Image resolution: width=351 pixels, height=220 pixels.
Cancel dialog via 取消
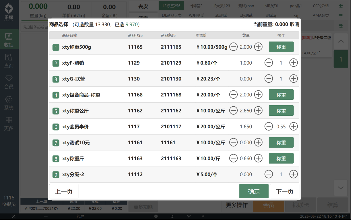(294, 24)
